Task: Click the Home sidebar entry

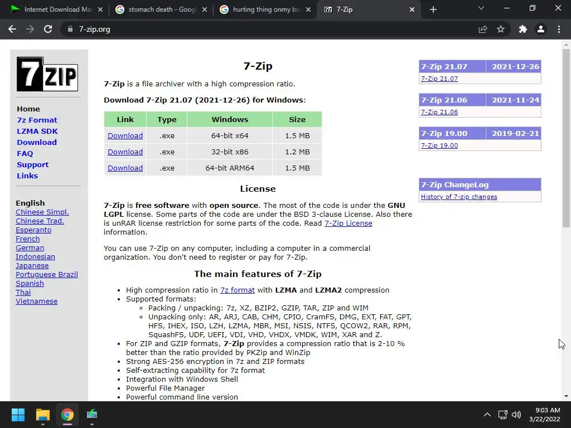Action: point(28,109)
